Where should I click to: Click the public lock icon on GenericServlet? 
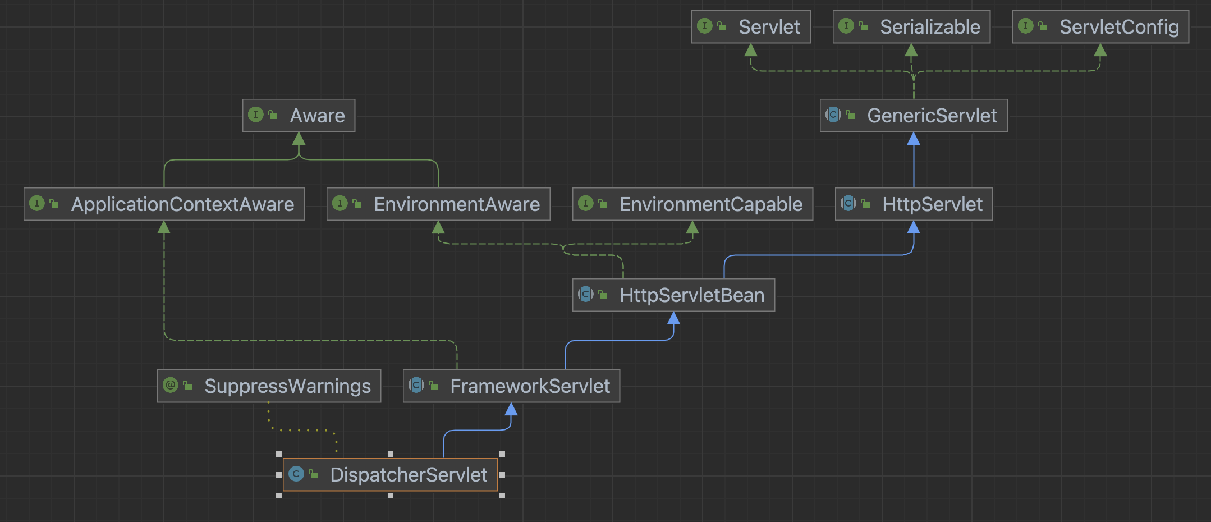coord(850,115)
